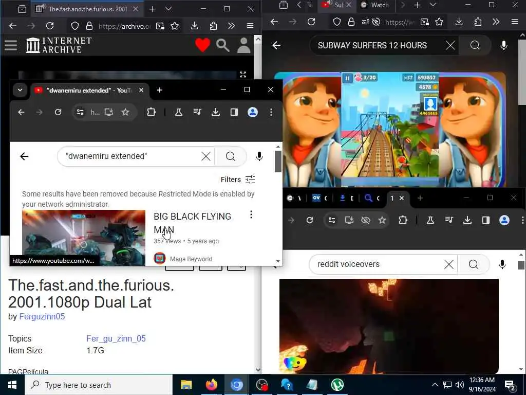
Task: Open Internet Archive user account icon
Action: click(x=244, y=45)
